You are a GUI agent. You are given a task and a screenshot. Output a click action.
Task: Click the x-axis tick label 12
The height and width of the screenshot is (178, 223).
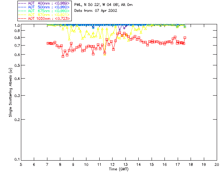tap(112, 164)
